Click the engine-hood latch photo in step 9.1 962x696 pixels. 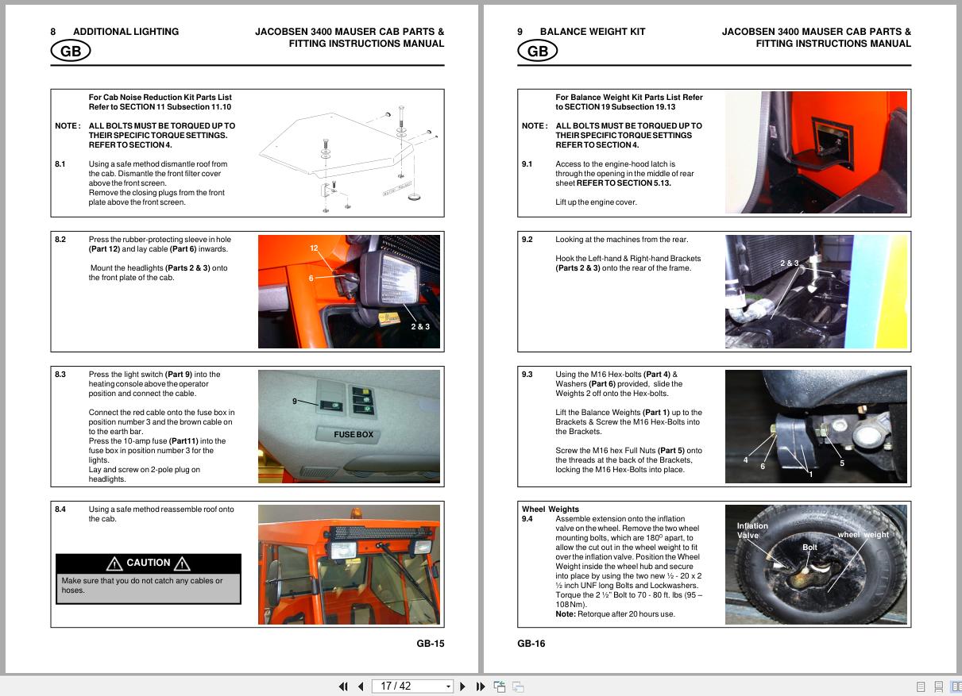tap(816, 152)
